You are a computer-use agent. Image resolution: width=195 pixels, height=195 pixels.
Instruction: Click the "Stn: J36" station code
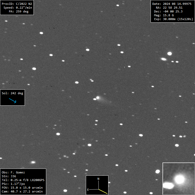pyautogui.click(x=9, y=176)
